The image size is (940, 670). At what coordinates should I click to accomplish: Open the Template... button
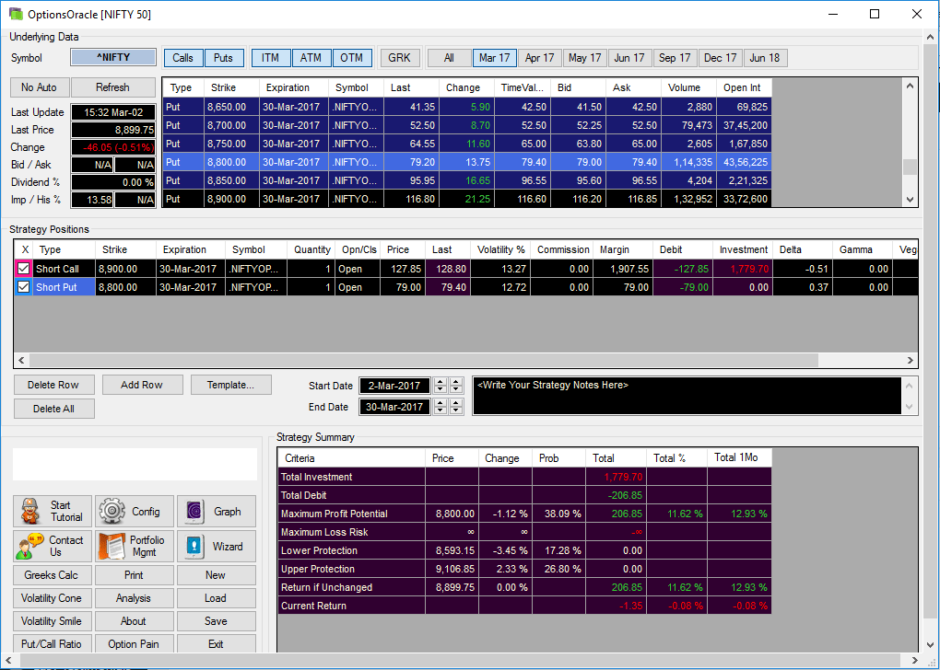pos(230,385)
